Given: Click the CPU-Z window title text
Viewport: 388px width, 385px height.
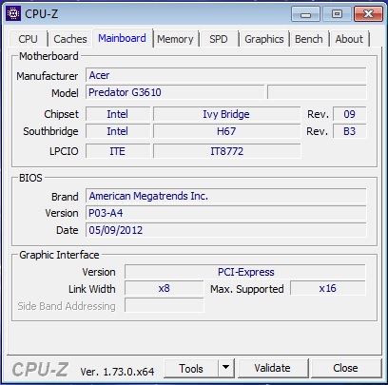Looking at the screenshot, I should pos(42,14).
